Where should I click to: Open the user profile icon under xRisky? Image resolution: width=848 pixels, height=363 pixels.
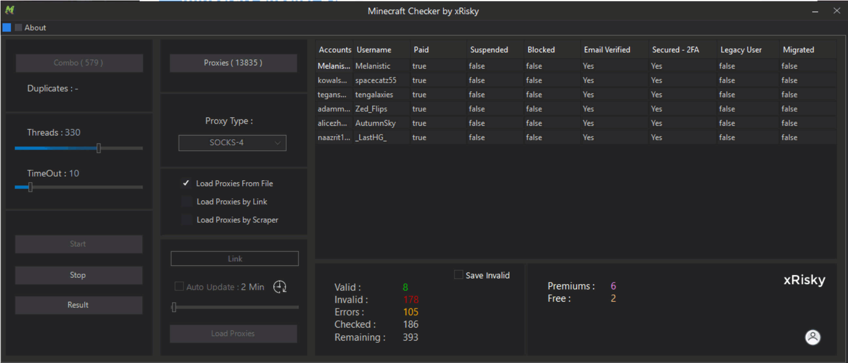[813, 338]
